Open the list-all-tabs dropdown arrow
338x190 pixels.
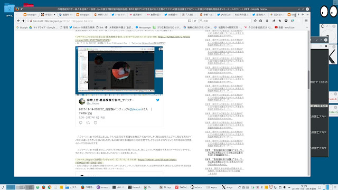pyautogui.click(x=307, y=14)
